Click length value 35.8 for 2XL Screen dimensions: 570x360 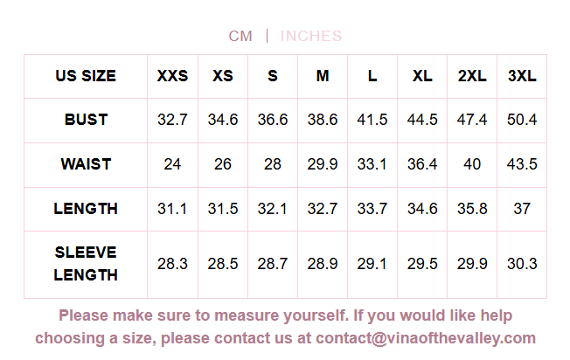tap(472, 209)
